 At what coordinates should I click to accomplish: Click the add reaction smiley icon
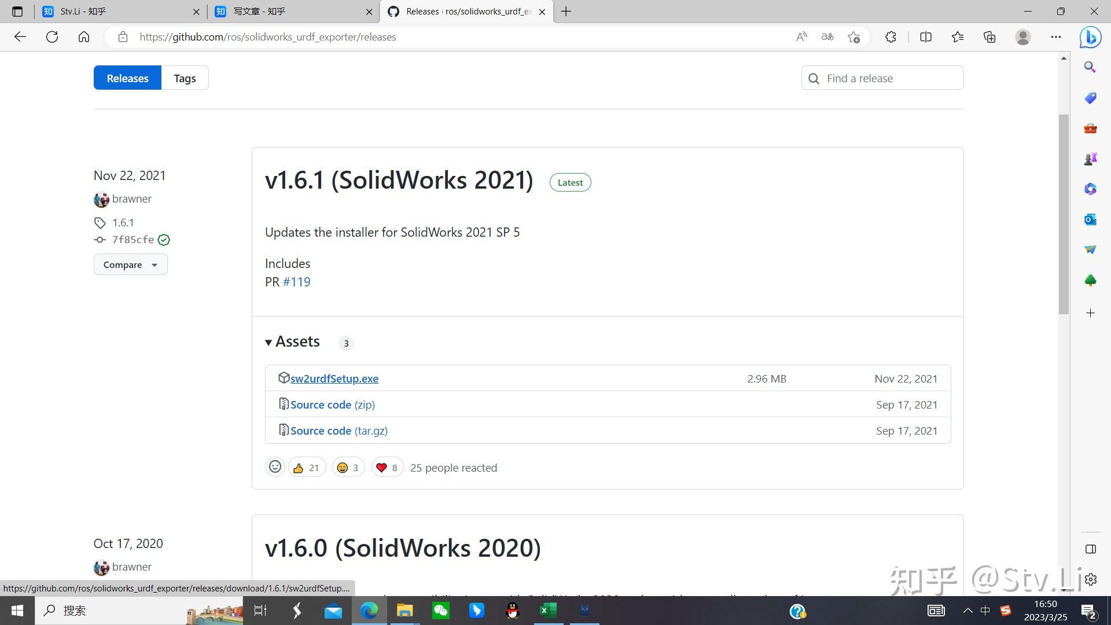coord(275,467)
